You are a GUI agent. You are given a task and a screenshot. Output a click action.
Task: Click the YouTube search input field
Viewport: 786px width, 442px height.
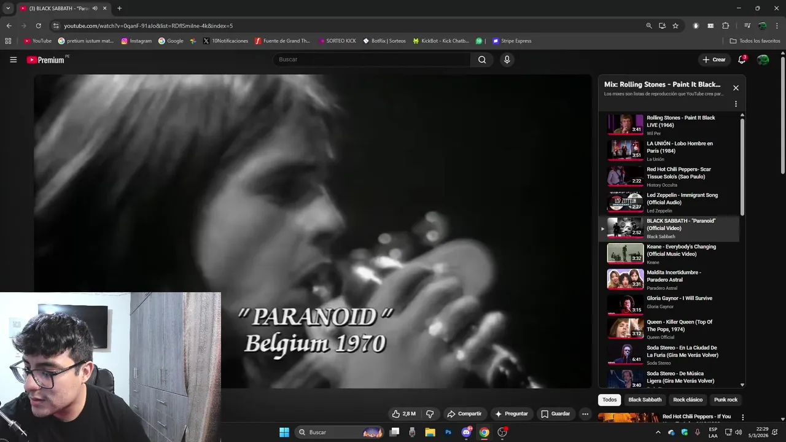click(372, 60)
